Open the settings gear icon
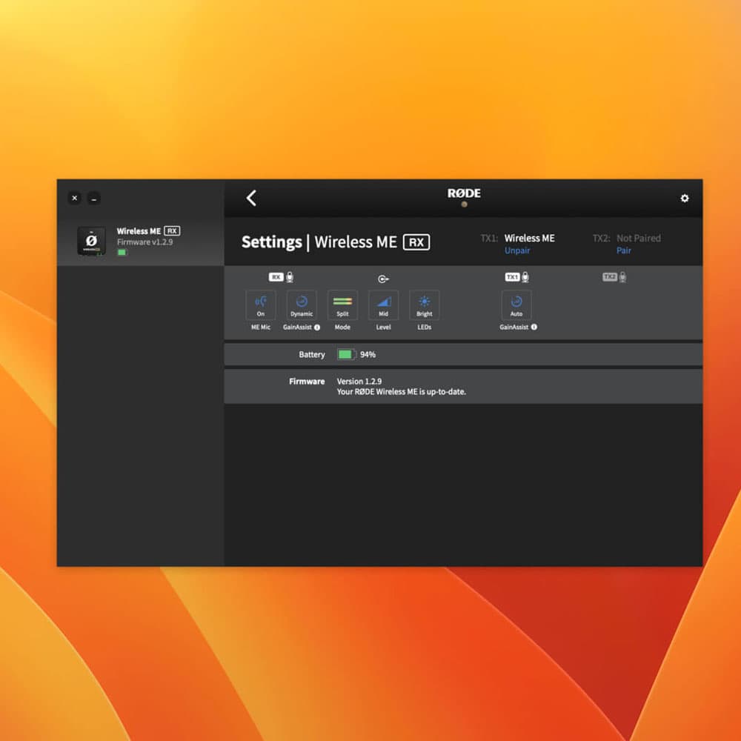Image resolution: width=741 pixels, height=741 pixels. 684,198
